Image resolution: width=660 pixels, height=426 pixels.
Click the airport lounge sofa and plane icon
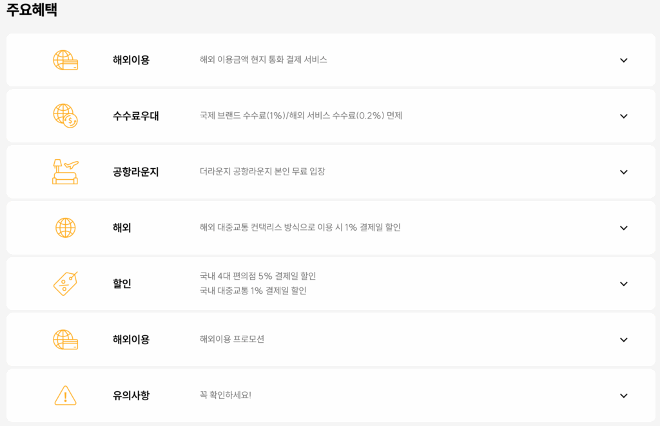[65, 171]
